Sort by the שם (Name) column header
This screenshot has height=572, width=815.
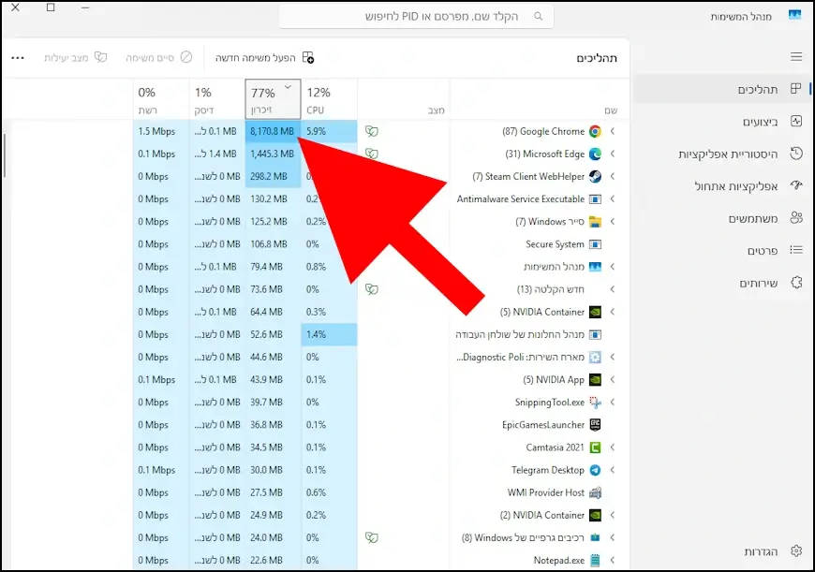pos(540,99)
